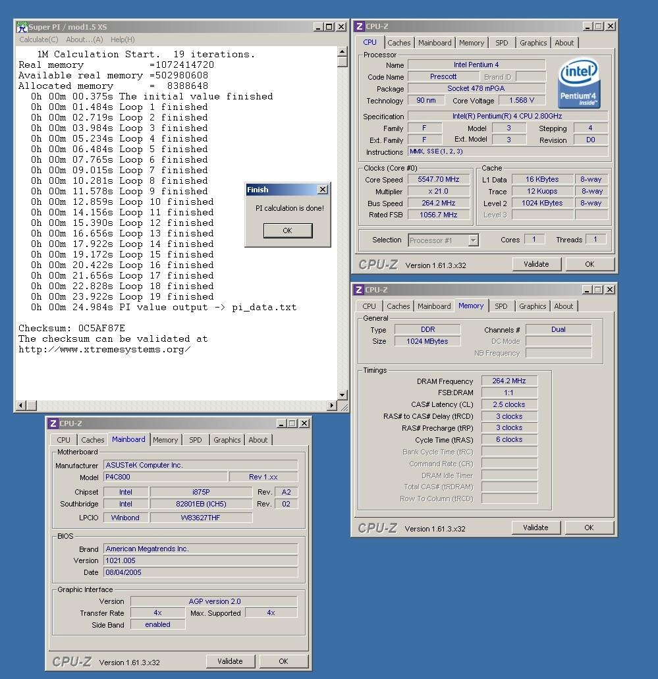658x679 pixels.
Task: Select Graphics tab in Memory window
Action: point(532,306)
